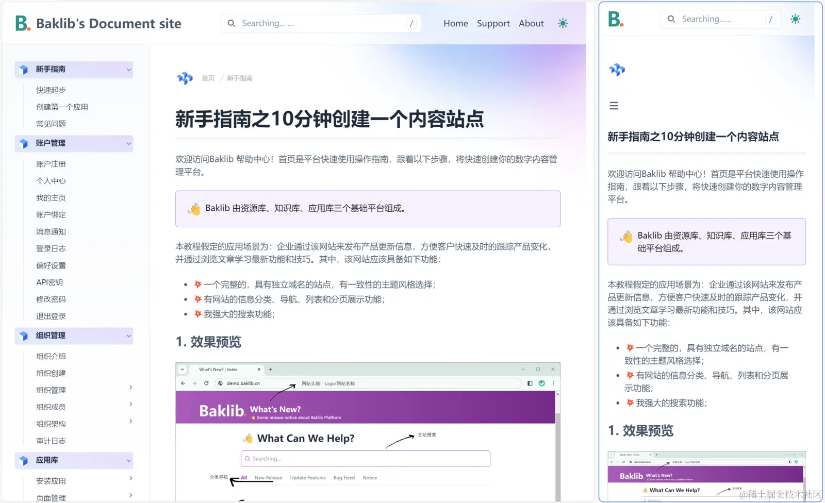Open 我的主页 in the sidebar
825x503 pixels.
tap(51, 198)
